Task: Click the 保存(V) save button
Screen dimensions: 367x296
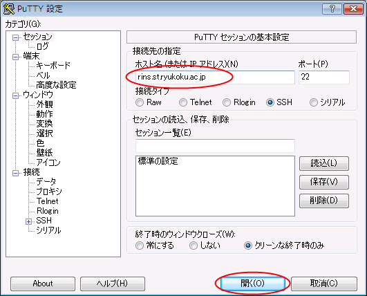Action: coord(324,182)
